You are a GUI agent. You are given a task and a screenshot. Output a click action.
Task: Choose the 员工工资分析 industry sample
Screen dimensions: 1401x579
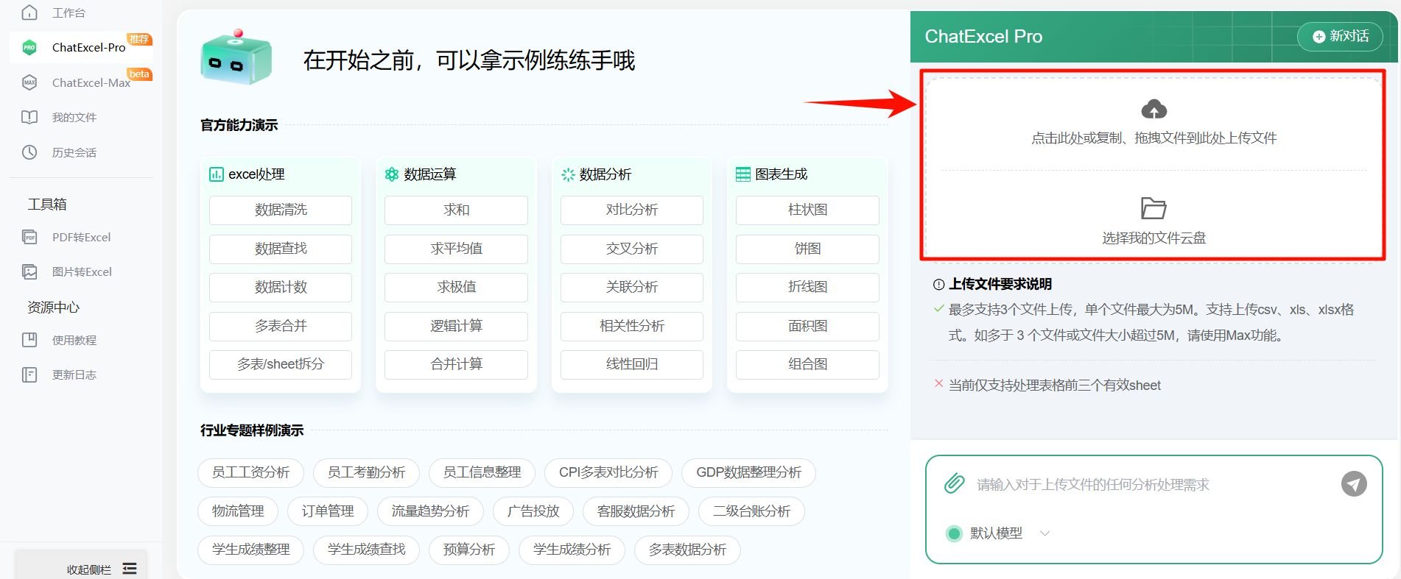tap(250, 472)
